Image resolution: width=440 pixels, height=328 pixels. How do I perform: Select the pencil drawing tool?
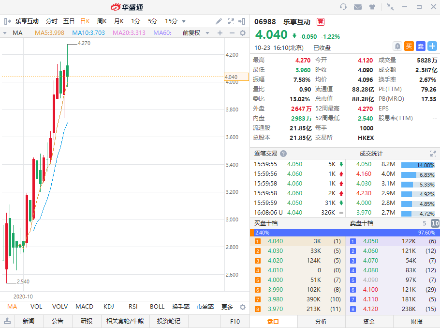point(219,21)
